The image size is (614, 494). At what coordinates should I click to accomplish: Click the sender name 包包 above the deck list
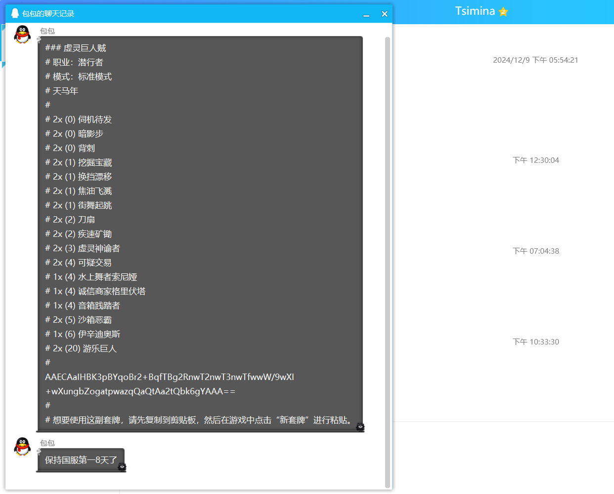tap(47, 31)
